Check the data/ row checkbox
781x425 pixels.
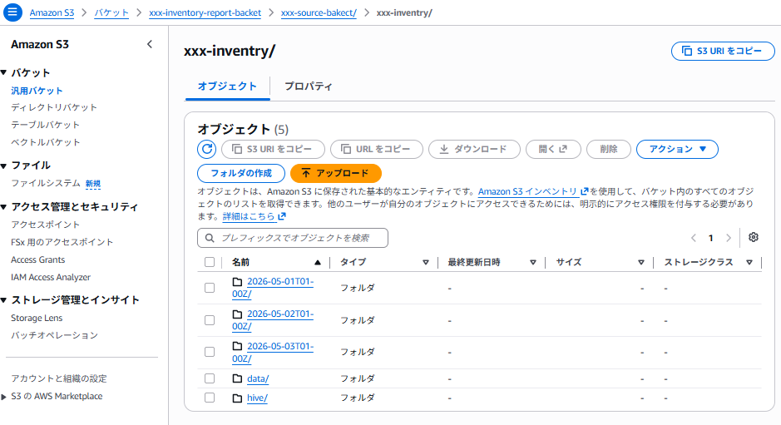210,378
